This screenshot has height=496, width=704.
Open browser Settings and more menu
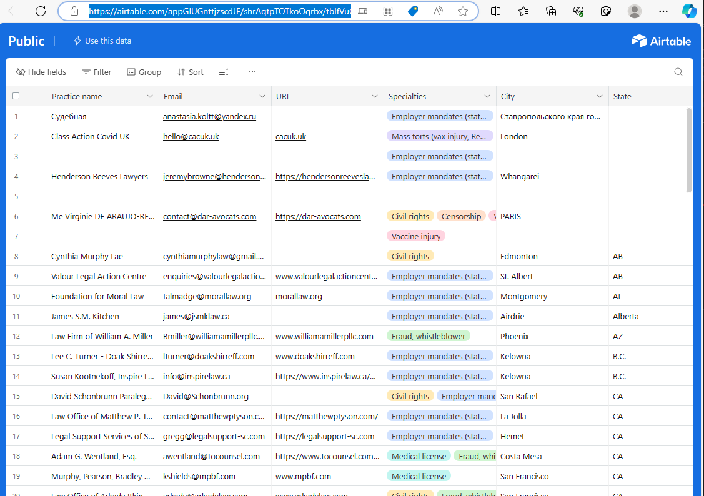[x=663, y=11]
